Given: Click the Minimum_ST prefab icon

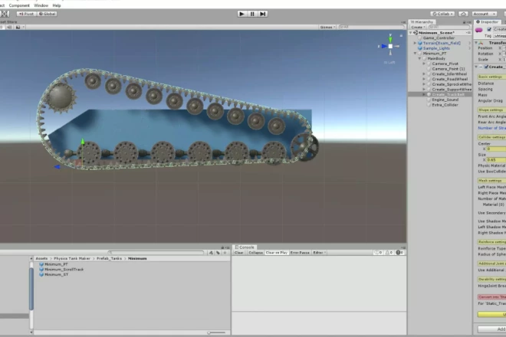Looking at the screenshot, I should pos(40,274).
